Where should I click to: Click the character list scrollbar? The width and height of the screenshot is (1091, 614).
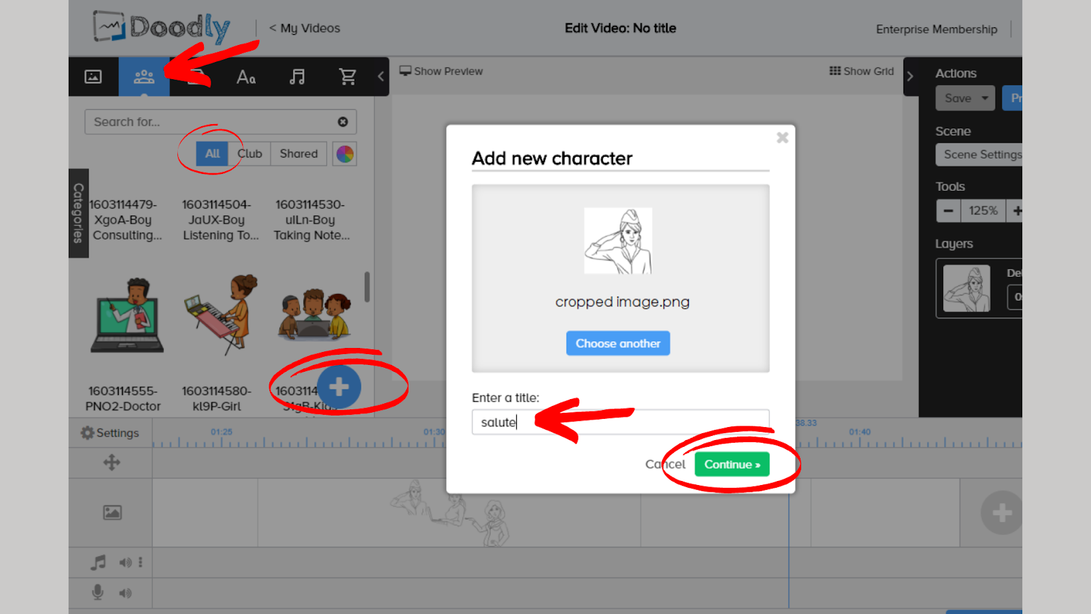tap(367, 287)
